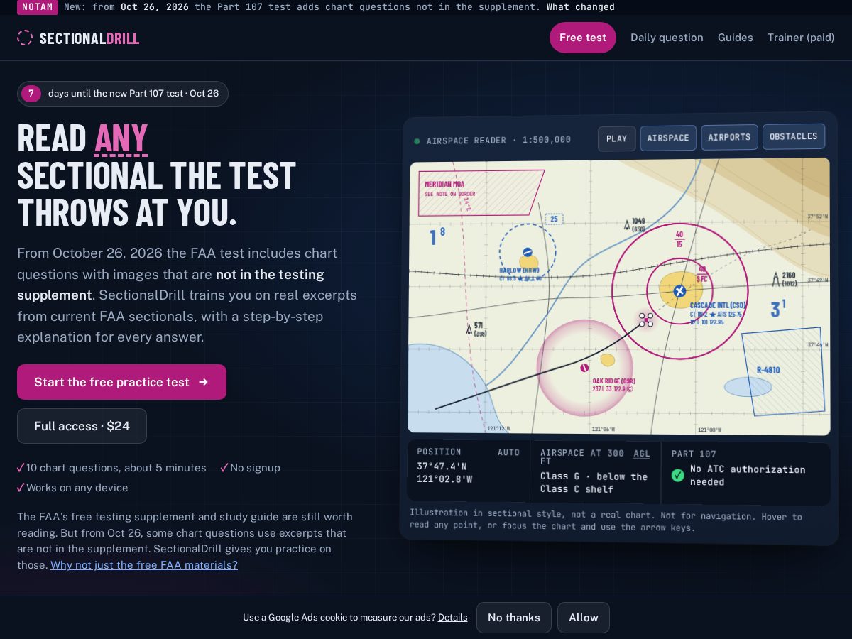Open the Daily question menu item
Viewport: 852px width, 639px height.
667,38
